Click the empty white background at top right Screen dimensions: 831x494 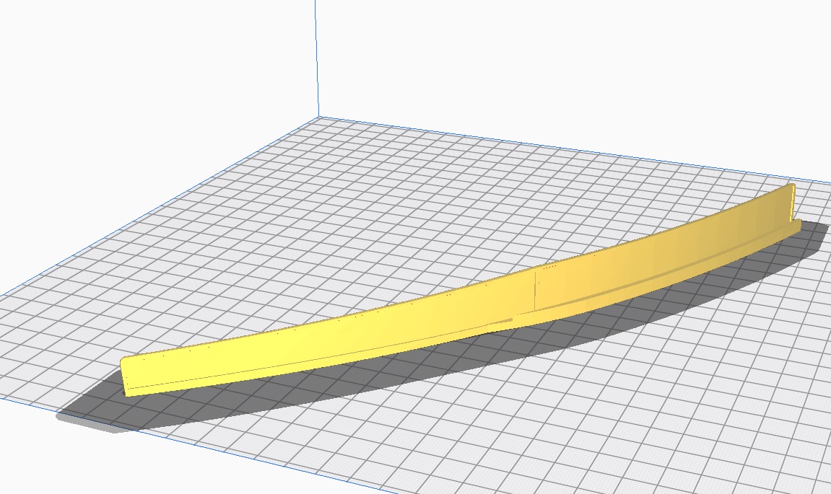click(x=650, y=58)
